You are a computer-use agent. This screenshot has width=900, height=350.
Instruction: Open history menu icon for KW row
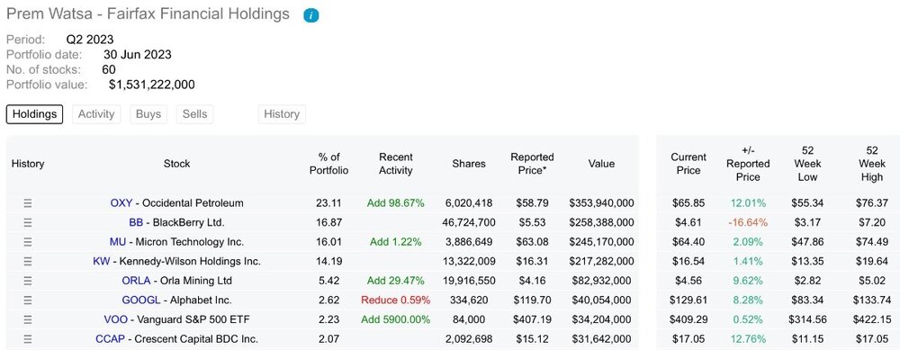click(28, 262)
